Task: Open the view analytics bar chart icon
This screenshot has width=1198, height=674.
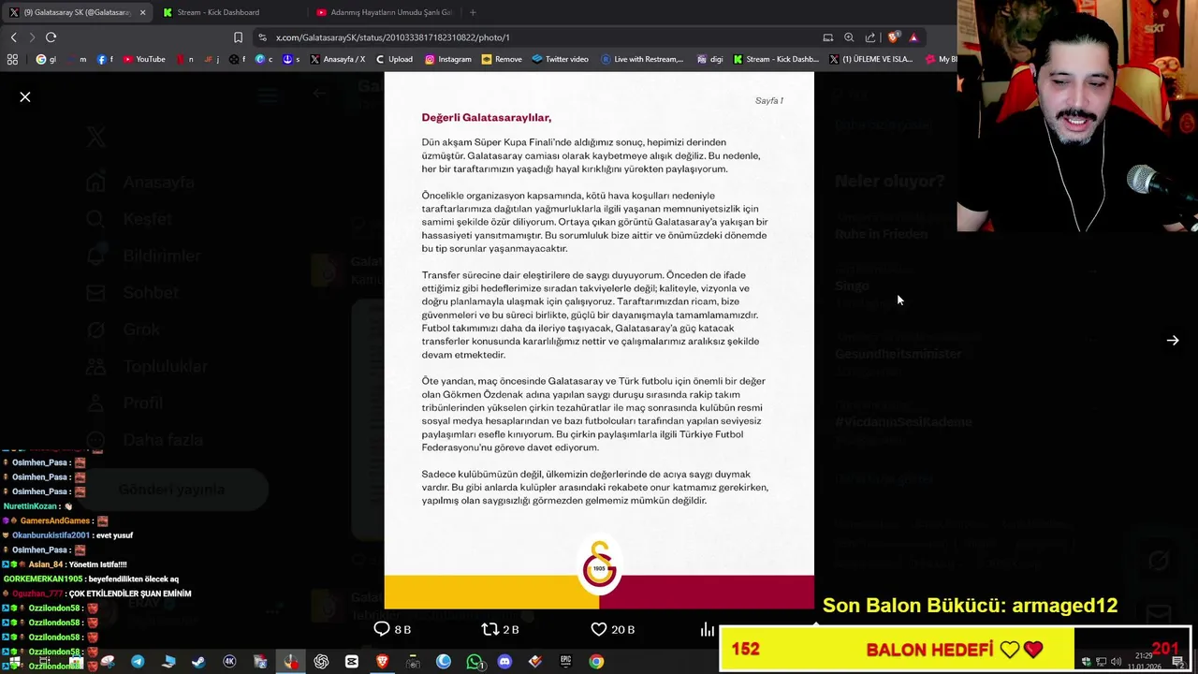Action: pyautogui.click(x=708, y=629)
